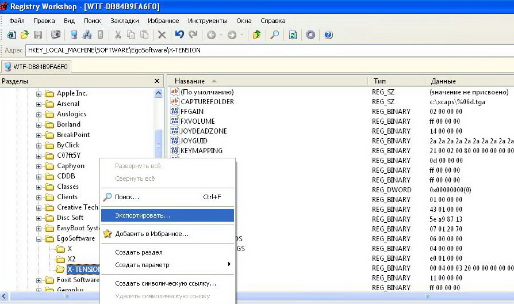Image resolution: width=514 pixels, height=304 pixels.
Task: Close the Разделы panel
Action: [157, 81]
